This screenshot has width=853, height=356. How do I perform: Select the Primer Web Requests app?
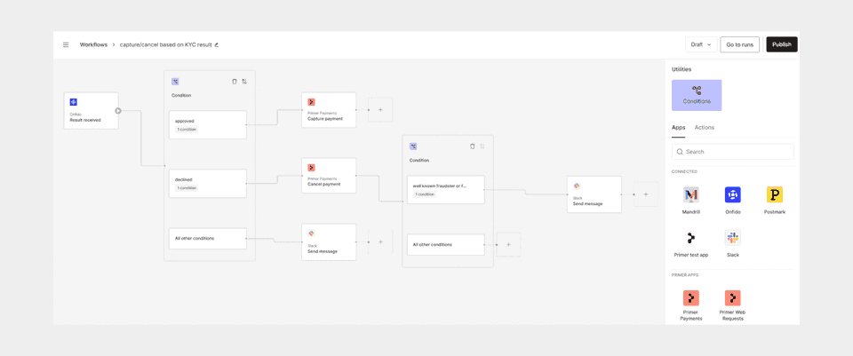click(733, 297)
